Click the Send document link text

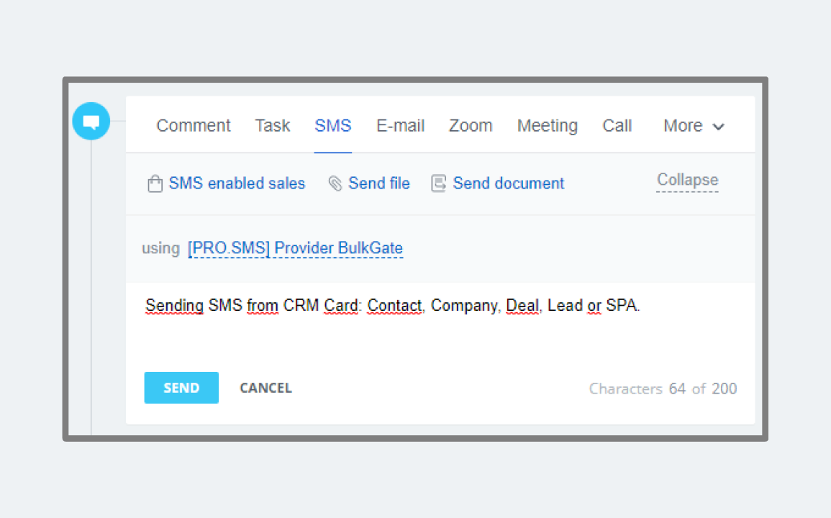(x=509, y=183)
